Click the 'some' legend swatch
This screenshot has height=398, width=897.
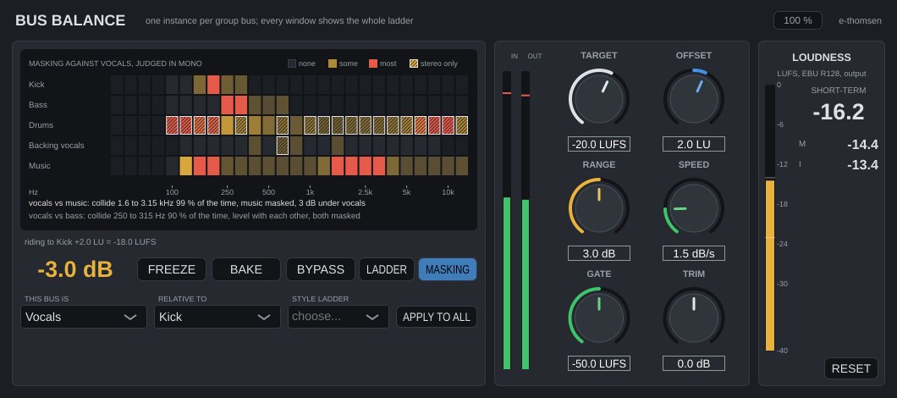pyautogui.click(x=333, y=64)
